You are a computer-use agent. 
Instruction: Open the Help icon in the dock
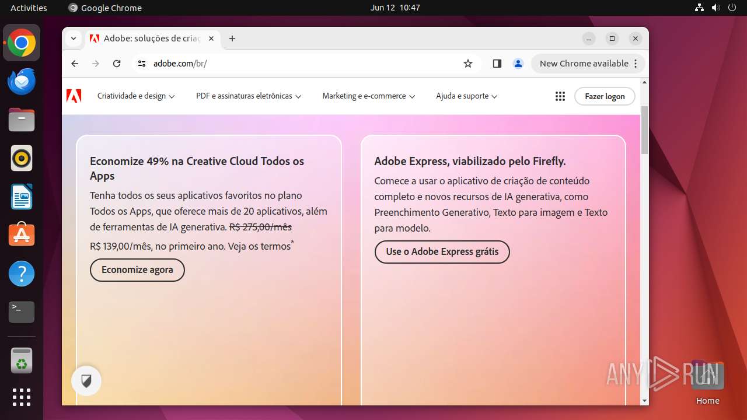coord(22,274)
